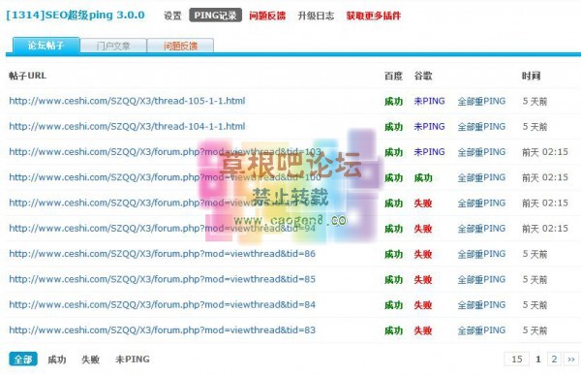The height and width of the screenshot is (375, 581).
Task: Switch to the 问题反馈 tab
Action: (x=180, y=46)
